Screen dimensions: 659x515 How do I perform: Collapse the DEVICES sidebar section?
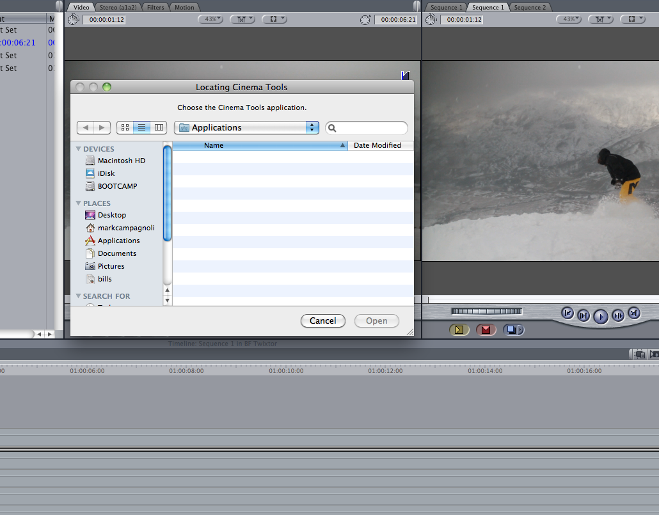78,149
